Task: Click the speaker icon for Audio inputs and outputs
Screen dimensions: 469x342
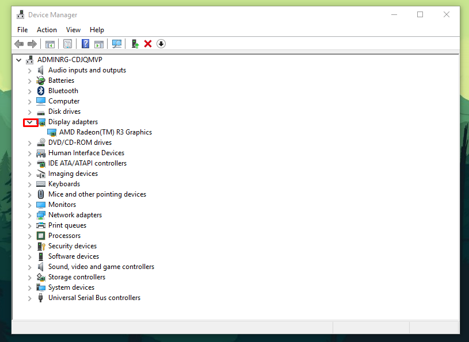Action: (41, 70)
